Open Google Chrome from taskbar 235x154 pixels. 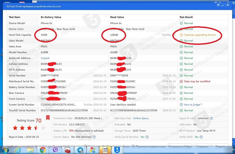(x=43, y=150)
